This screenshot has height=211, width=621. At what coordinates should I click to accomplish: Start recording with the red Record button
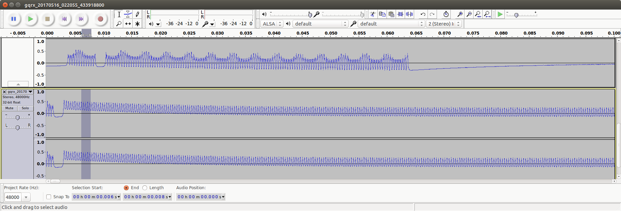pyautogui.click(x=100, y=19)
